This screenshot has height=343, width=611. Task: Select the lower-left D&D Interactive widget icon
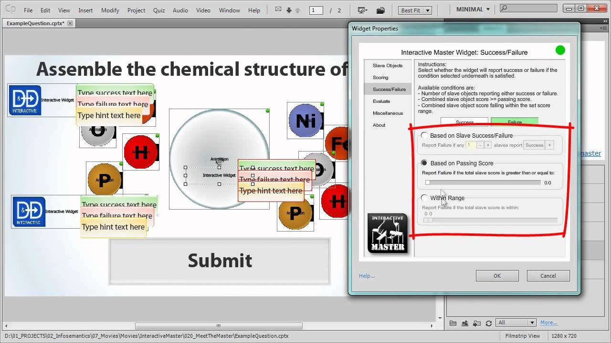(x=29, y=212)
